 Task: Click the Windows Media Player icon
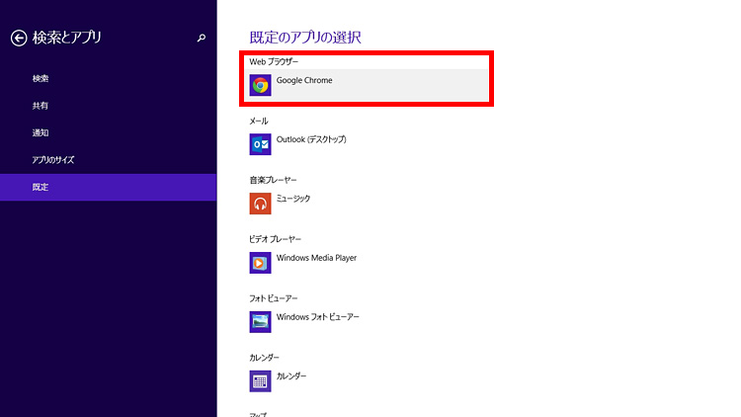(261, 263)
